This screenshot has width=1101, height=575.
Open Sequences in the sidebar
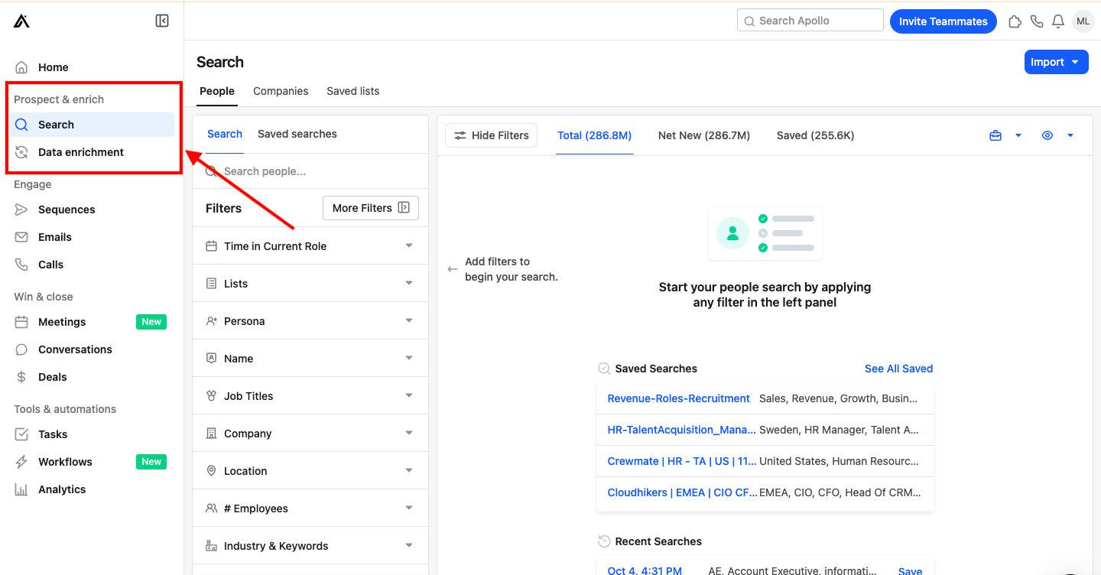[92, 210]
